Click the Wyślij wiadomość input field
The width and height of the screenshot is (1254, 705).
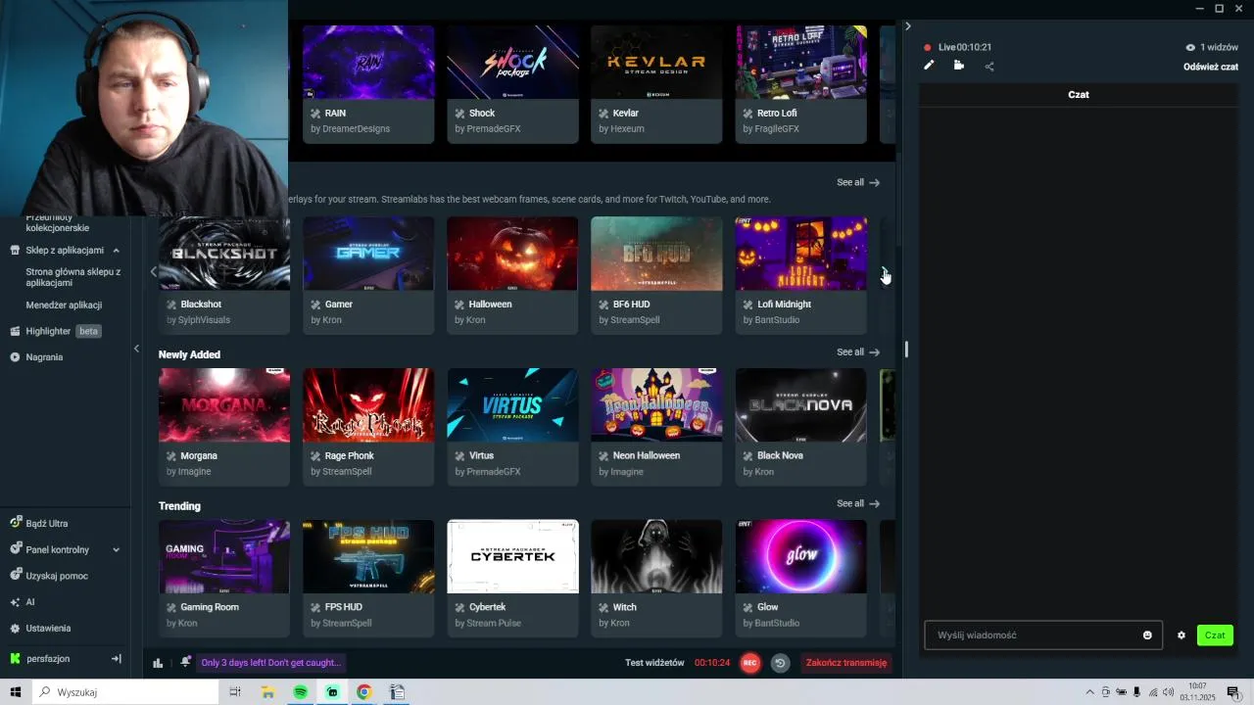[1043, 635]
